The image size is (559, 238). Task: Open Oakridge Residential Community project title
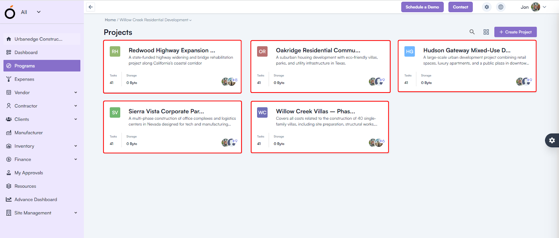point(318,50)
